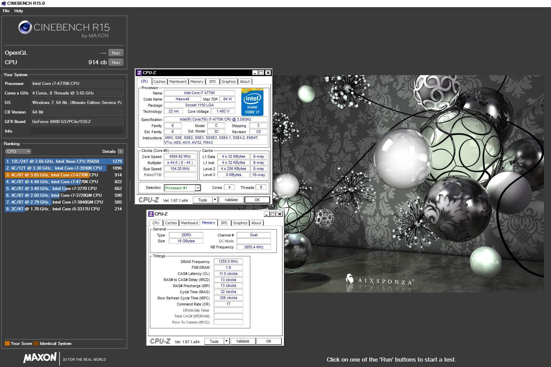Run the OpenGL benchmark test
The width and height of the screenshot is (551, 367).
(x=116, y=53)
